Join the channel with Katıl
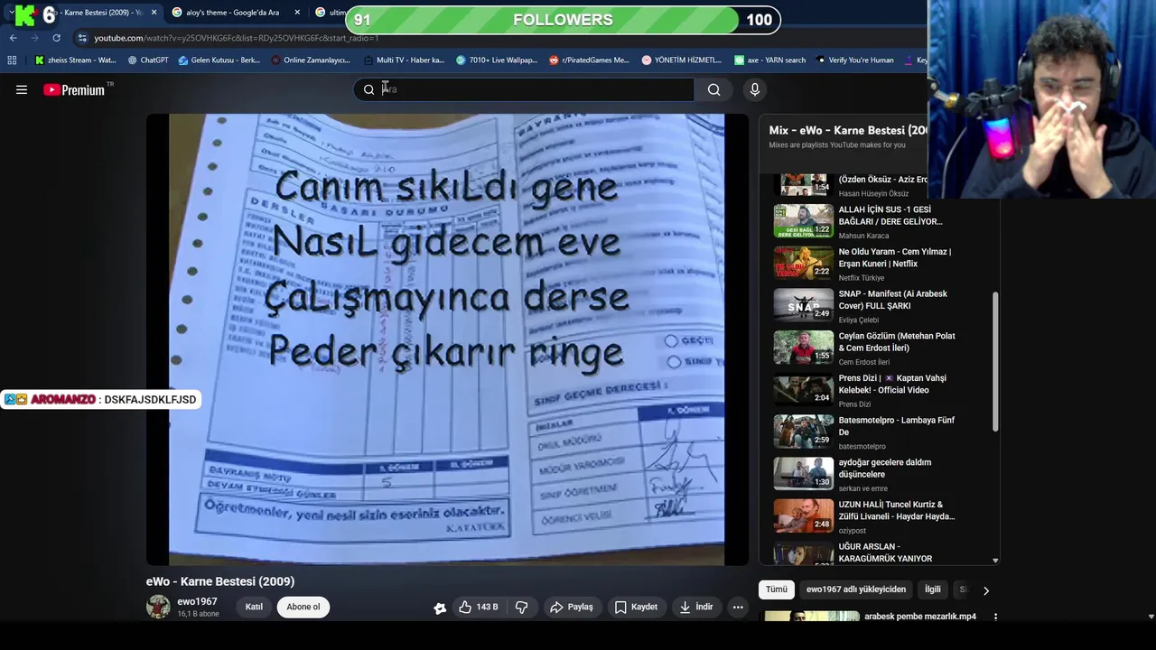The width and height of the screenshot is (1156, 650). pyautogui.click(x=254, y=607)
